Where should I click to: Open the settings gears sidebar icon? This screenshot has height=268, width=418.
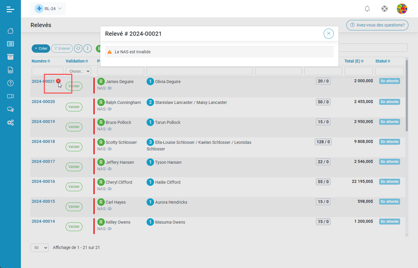coord(10,122)
